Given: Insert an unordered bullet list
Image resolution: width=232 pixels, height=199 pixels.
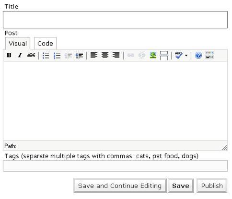Looking at the screenshot, I should click(x=46, y=56).
